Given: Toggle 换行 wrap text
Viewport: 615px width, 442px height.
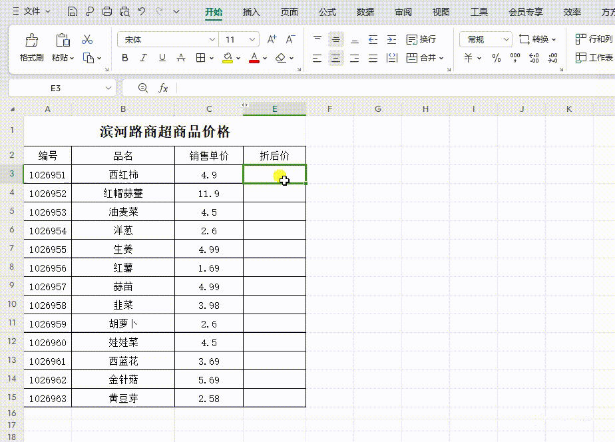Looking at the screenshot, I should [421, 39].
